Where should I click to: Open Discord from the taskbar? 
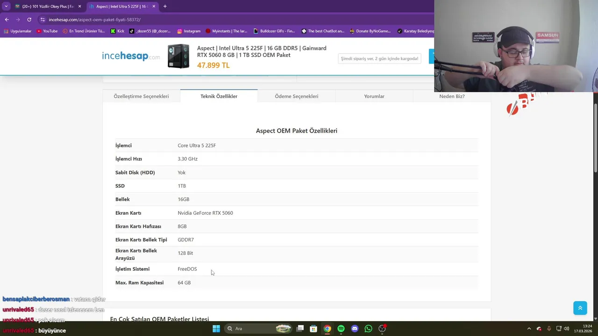tap(355, 329)
